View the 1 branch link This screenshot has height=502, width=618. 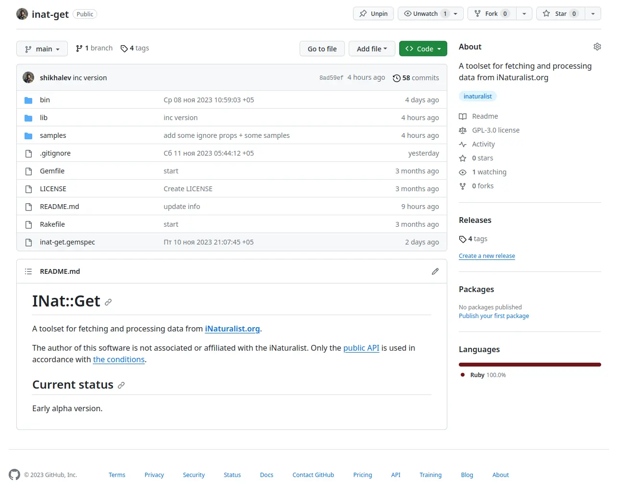point(94,48)
